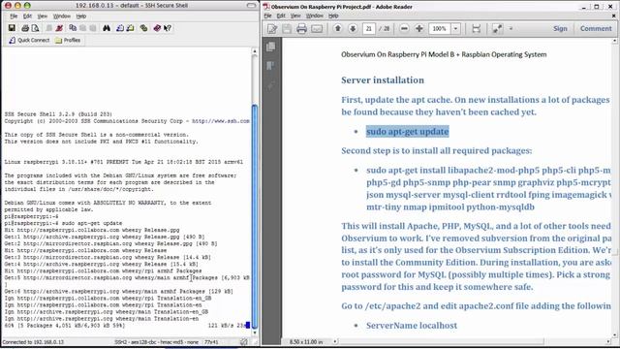Click the '77x41' terminal size in status bar
The width and height of the screenshot is (620, 349).
coord(211,342)
